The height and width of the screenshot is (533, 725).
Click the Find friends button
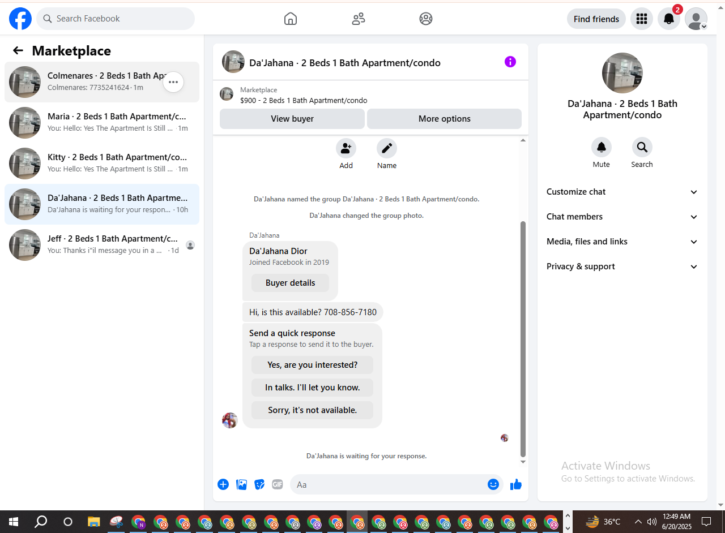coord(596,19)
